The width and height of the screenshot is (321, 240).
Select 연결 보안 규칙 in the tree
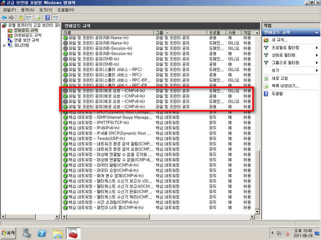point(27,40)
